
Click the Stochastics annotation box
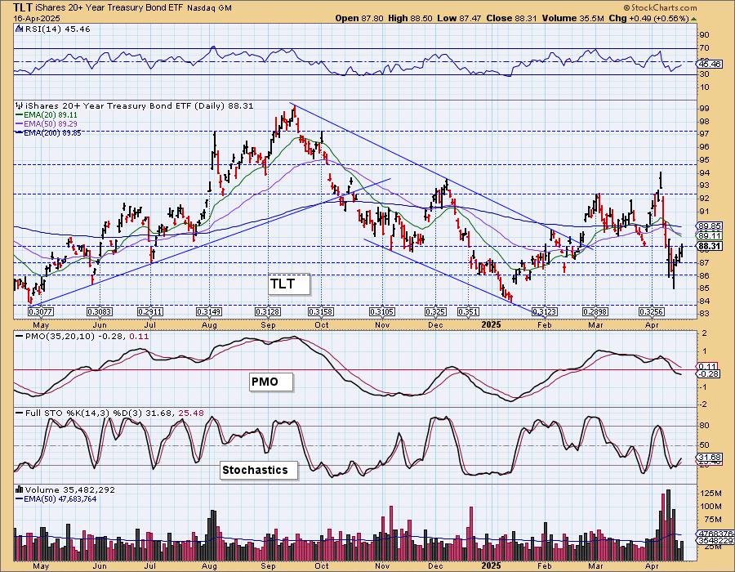click(259, 470)
